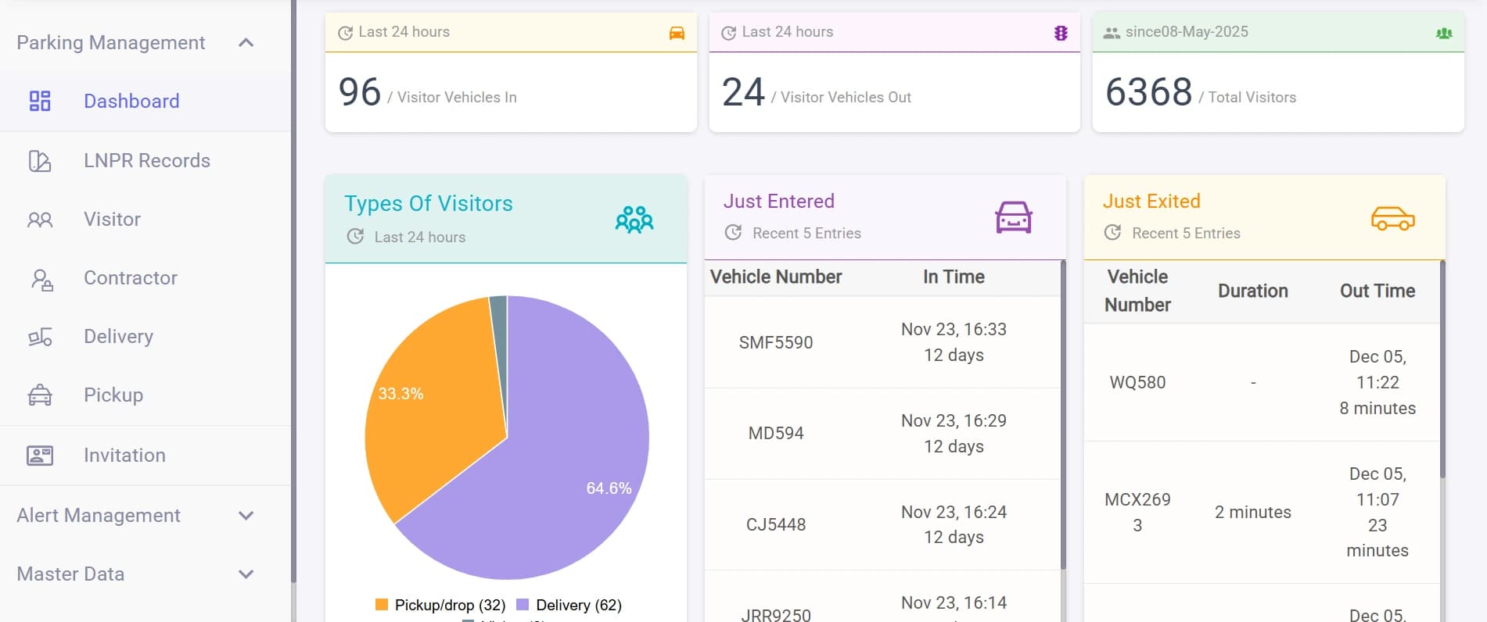Click vehicle number SMF5590 in Just Entered

[x=775, y=342]
